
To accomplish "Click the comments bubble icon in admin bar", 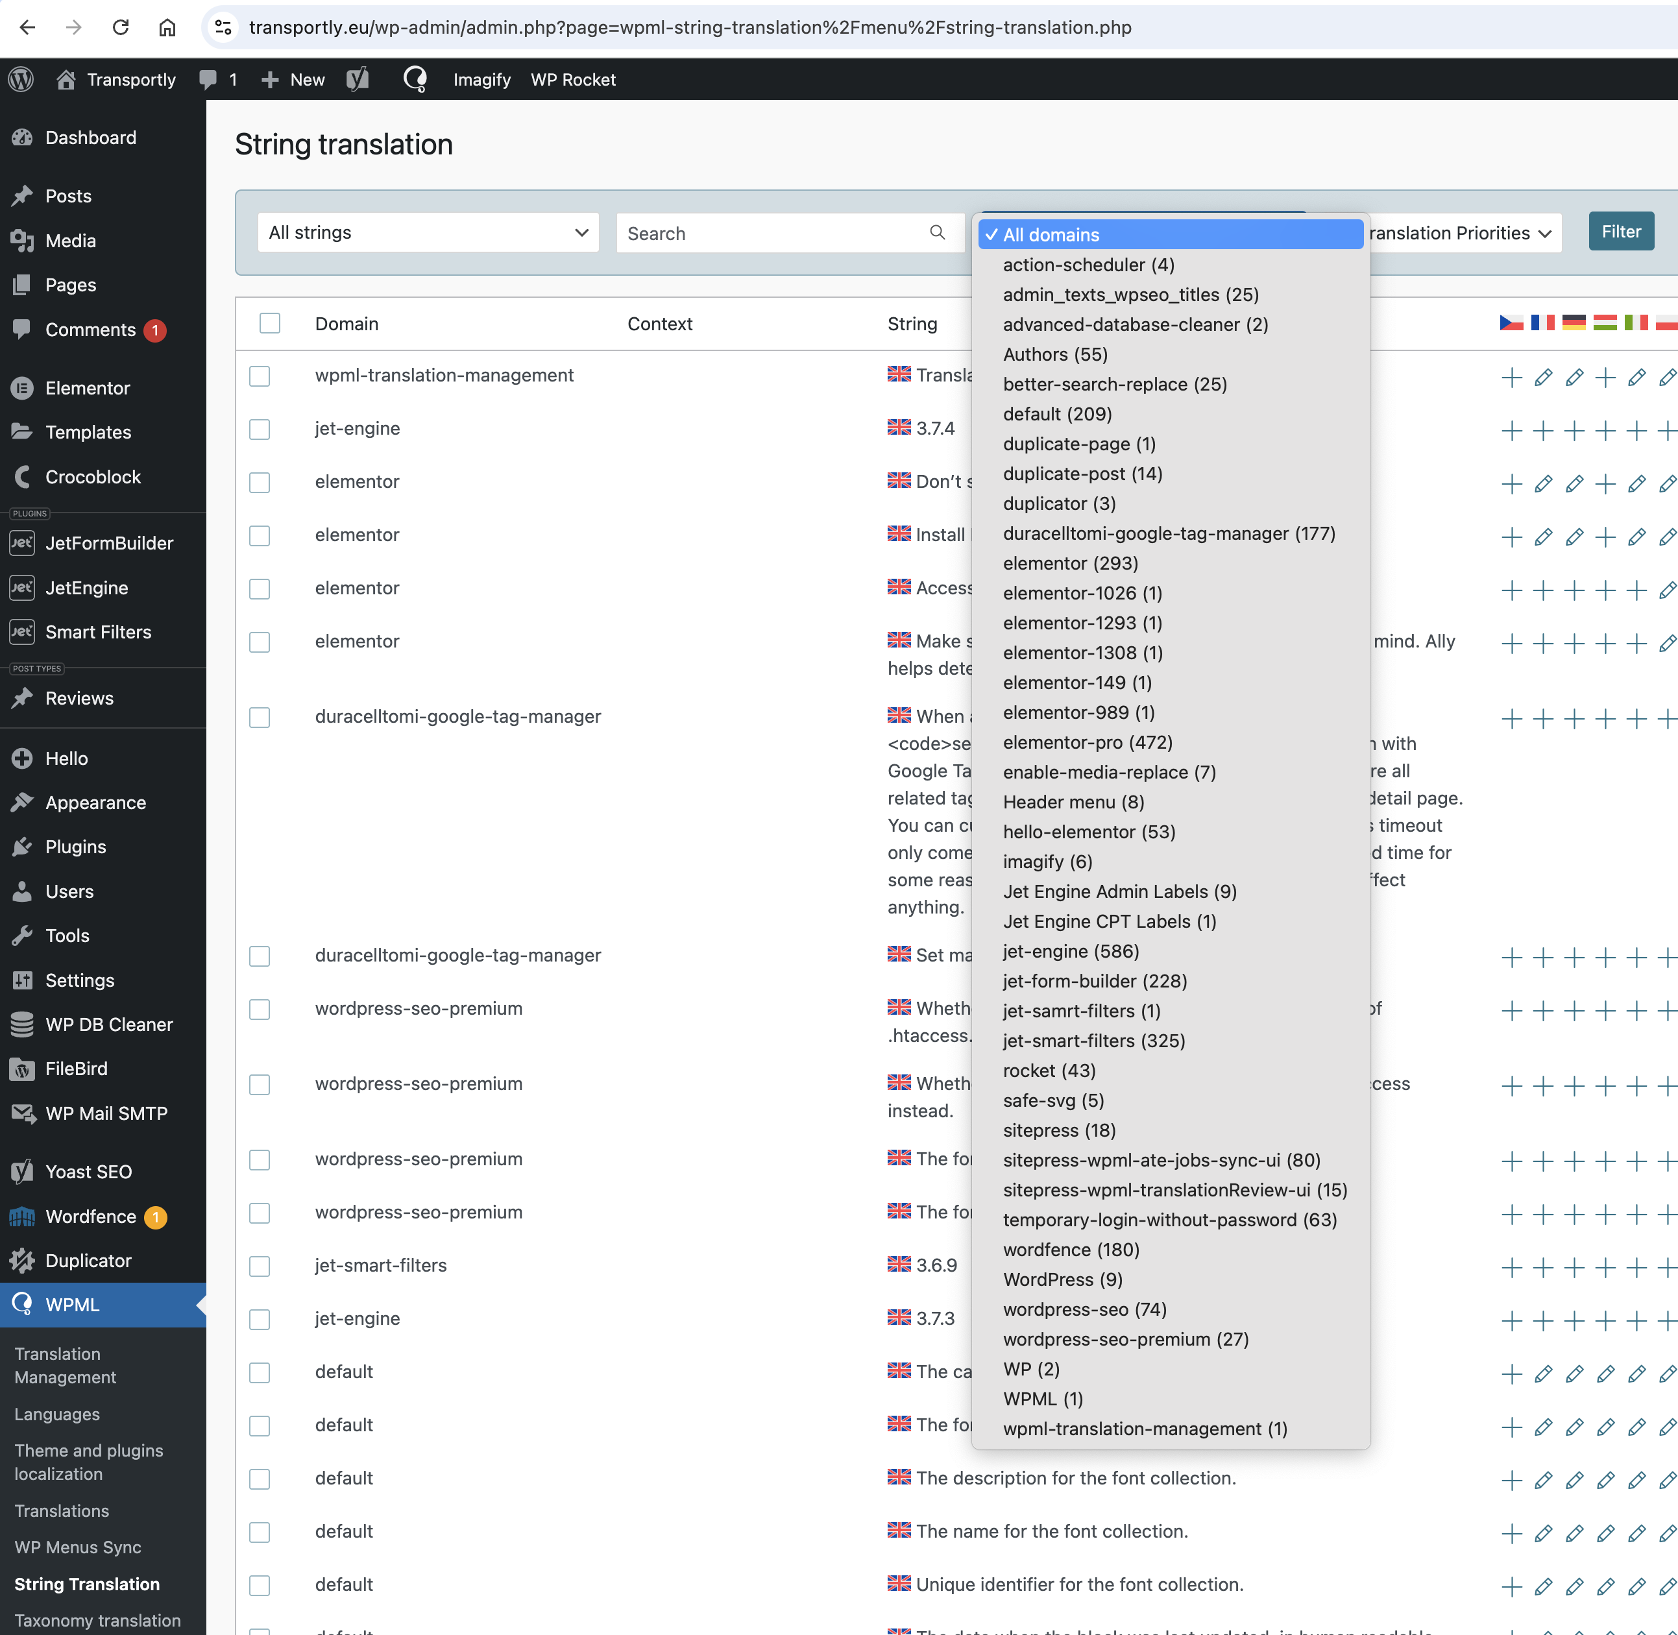I will [208, 80].
